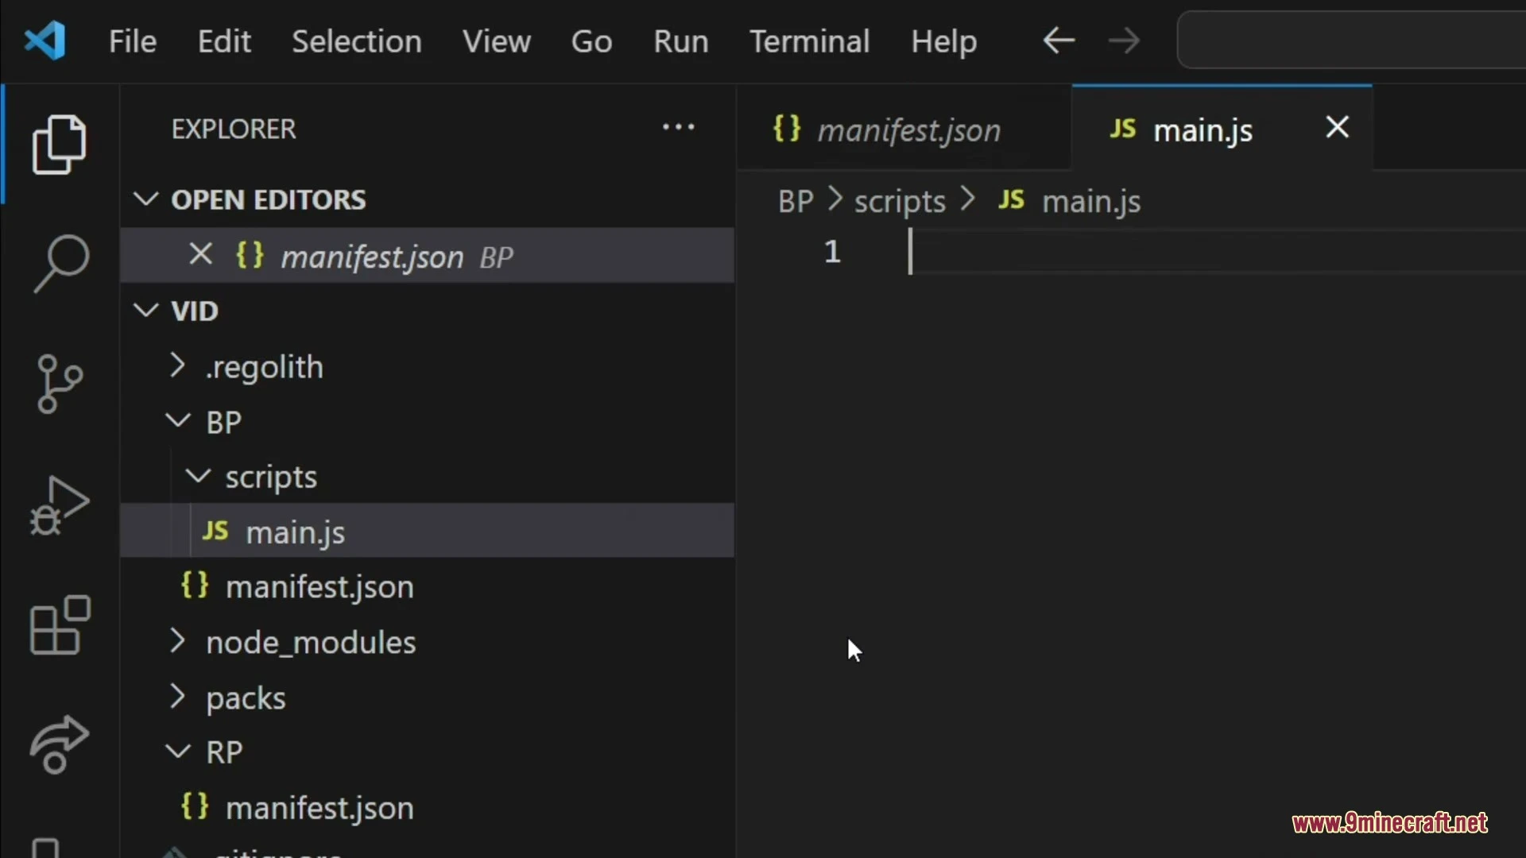The height and width of the screenshot is (858, 1526).
Task: Click BP in the breadcrumb path
Action: click(796, 201)
